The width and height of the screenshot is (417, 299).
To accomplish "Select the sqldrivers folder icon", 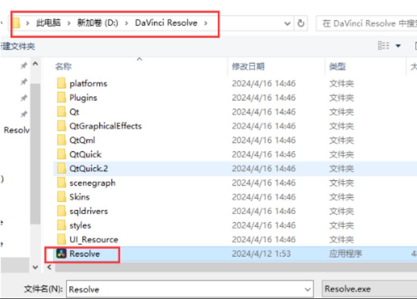I will pos(61,211).
